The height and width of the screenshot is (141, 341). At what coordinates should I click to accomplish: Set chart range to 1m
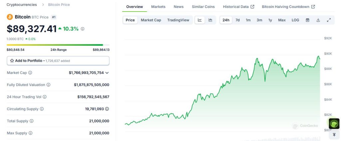point(248,20)
